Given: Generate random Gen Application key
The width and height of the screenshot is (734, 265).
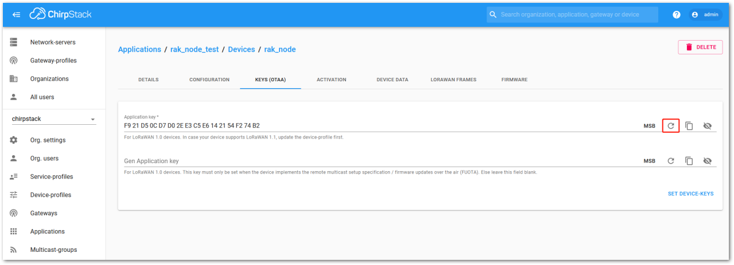Looking at the screenshot, I should tap(671, 161).
